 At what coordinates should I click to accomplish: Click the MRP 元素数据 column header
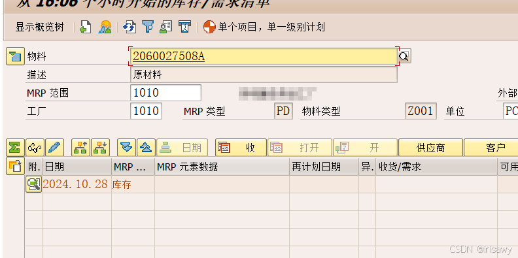coord(222,167)
